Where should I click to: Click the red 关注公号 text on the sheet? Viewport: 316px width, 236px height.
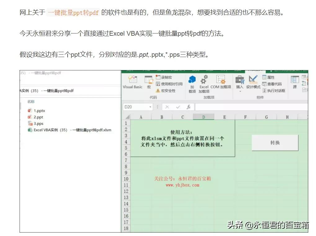[183, 179]
